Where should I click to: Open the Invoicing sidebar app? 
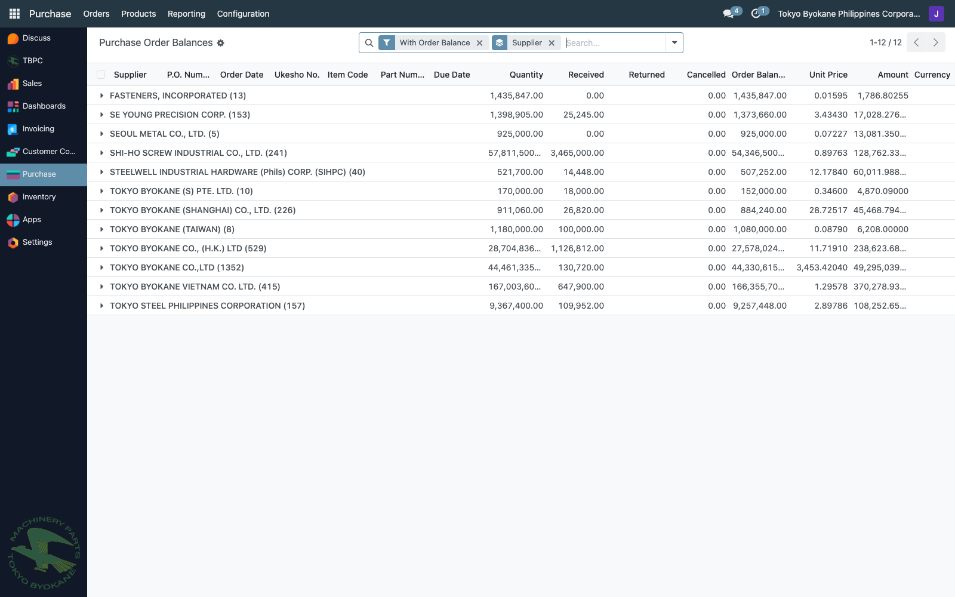click(44, 129)
